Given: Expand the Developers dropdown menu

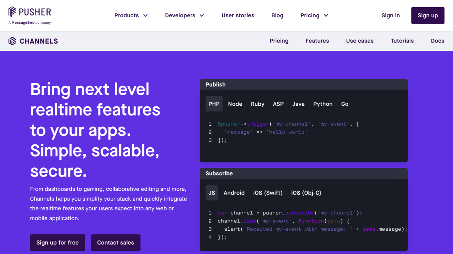Looking at the screenshot, I should tap(185, 15).
